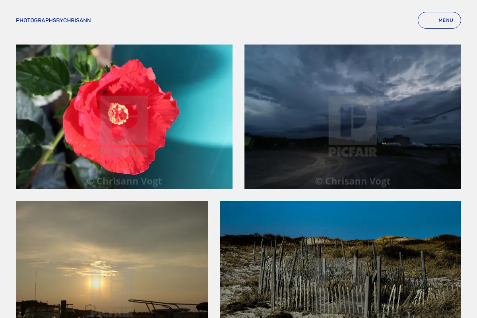Open the MENU button
Image resolution: width=477 pixels, height=318 pixels.
(439, 20)
